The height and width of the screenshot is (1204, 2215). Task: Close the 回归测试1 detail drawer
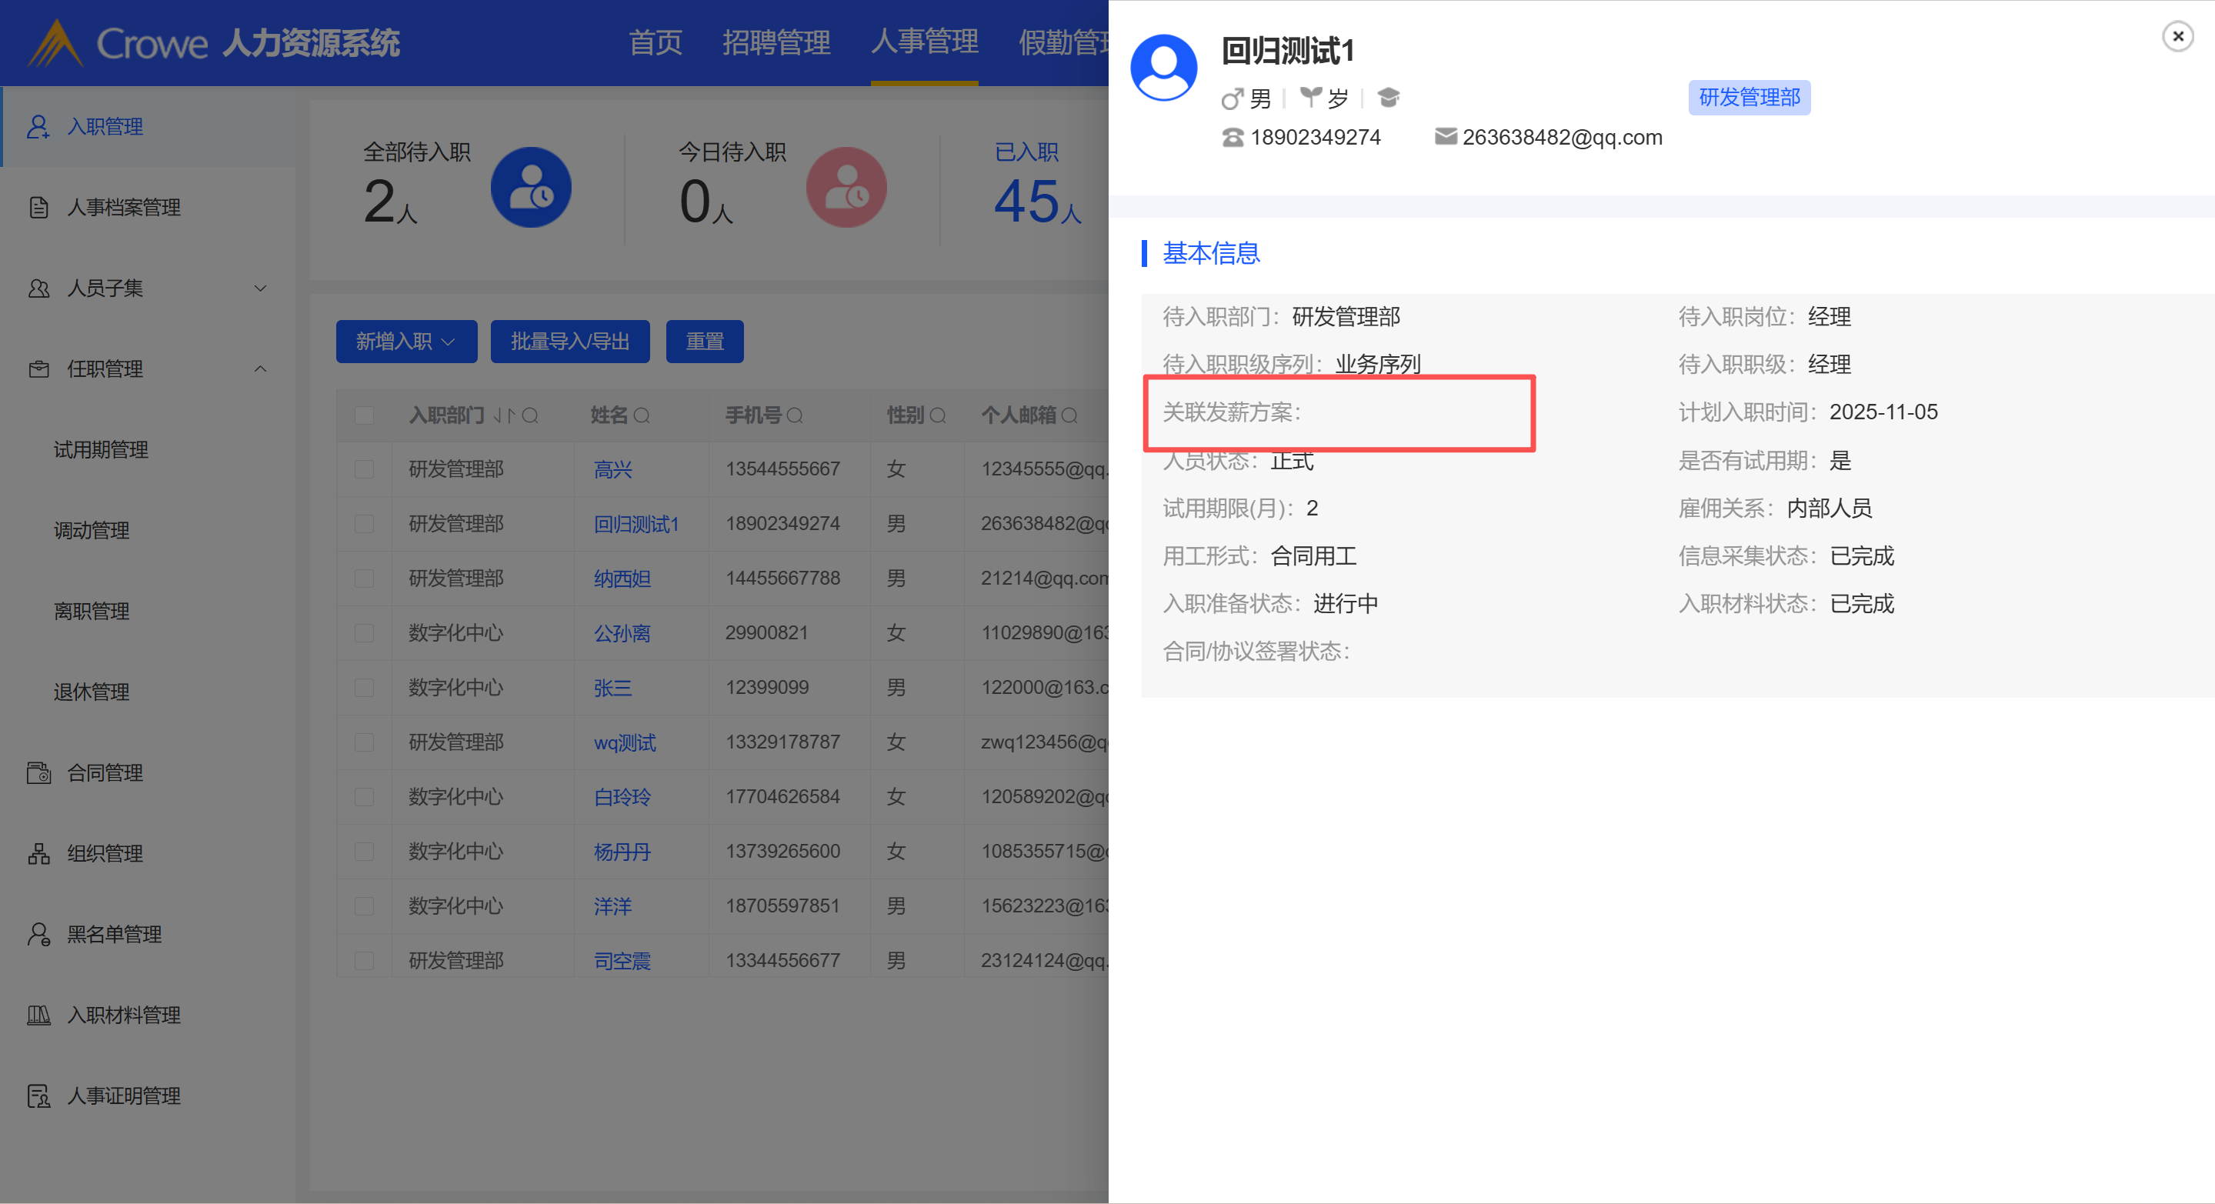click(x=2177, y=36)
